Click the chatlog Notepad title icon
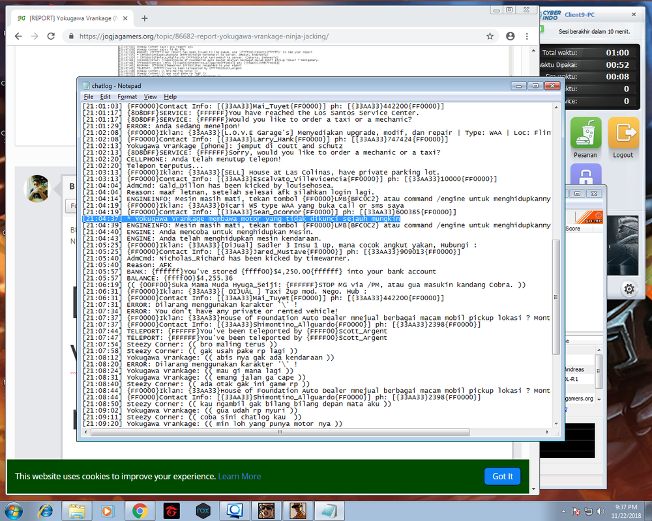 86,85
